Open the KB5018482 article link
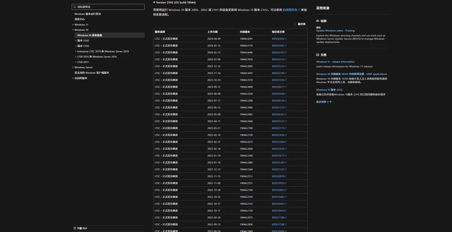Viewport: 452px width, 232px height. tap(279, 197)
